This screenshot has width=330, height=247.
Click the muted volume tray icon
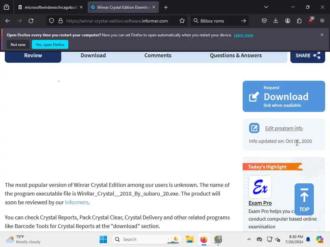(278, 239)
